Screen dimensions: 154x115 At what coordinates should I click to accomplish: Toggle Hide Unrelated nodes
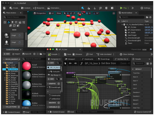(x=104, y=54)
